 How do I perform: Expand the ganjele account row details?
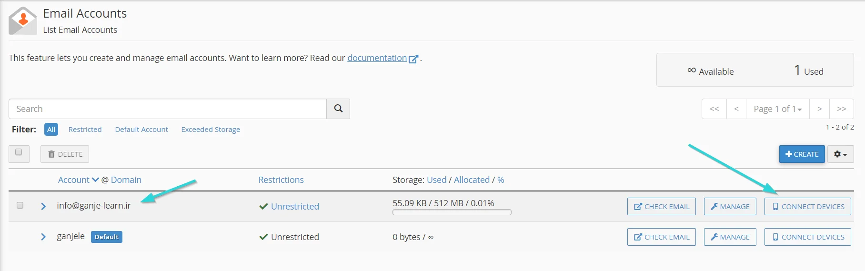43,237
